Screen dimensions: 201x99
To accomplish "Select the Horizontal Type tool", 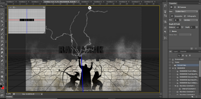I will [2, 64].
